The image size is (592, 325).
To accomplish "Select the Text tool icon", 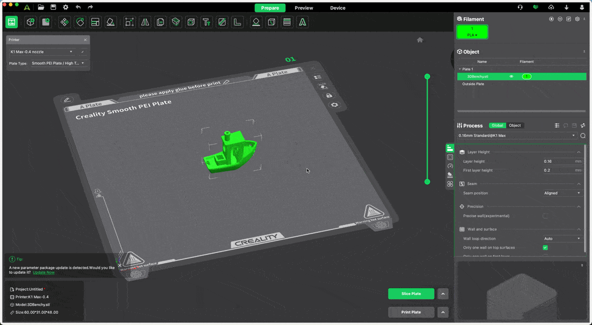I will click(x=206, y=22).
